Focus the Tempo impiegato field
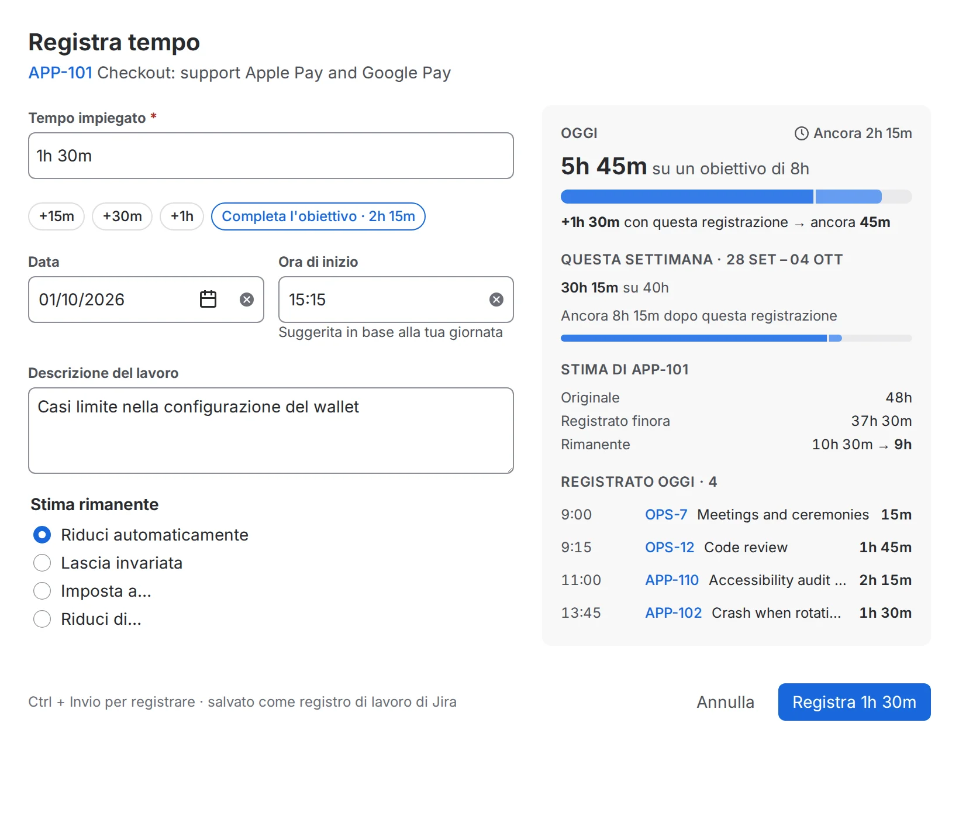Viewport: 959px width, 819px height. [x=271, y=156]
